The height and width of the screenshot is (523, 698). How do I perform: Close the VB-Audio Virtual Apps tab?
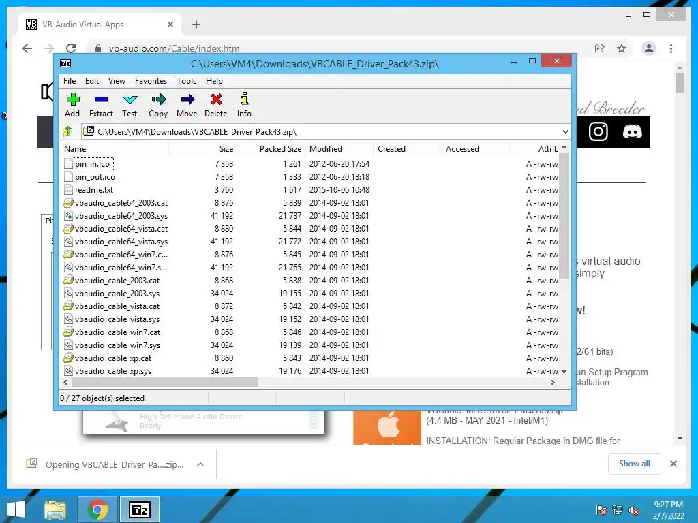[170, 25]
